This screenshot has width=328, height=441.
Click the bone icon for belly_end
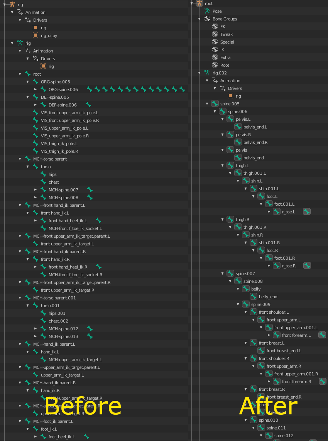coord(254,296)
